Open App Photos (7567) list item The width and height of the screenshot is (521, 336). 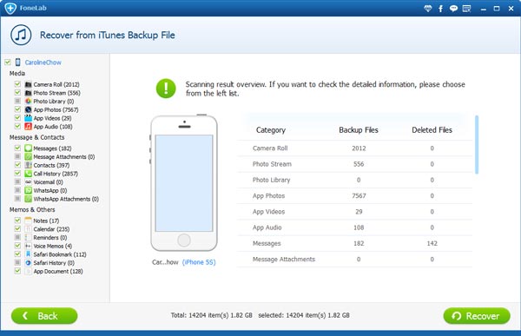56,109
